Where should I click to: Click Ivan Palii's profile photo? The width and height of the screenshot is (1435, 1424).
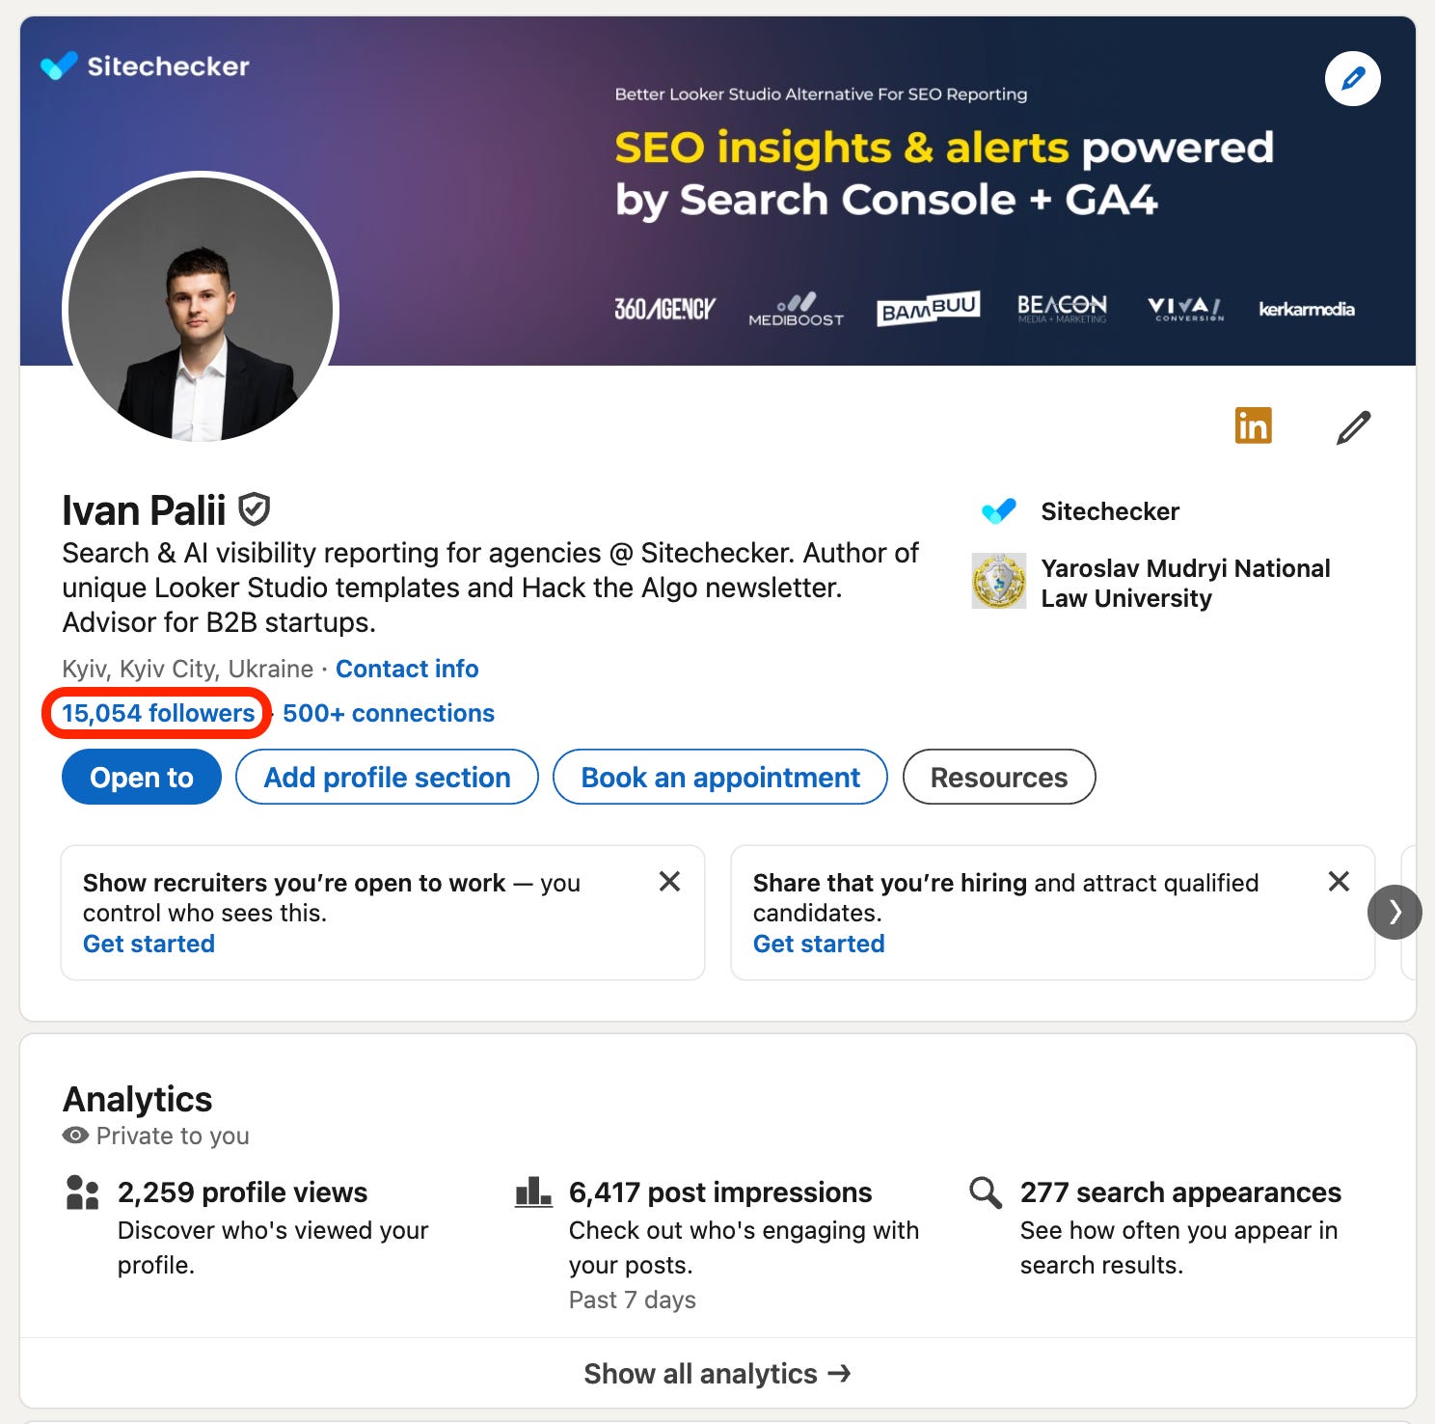tap(201, 310)
